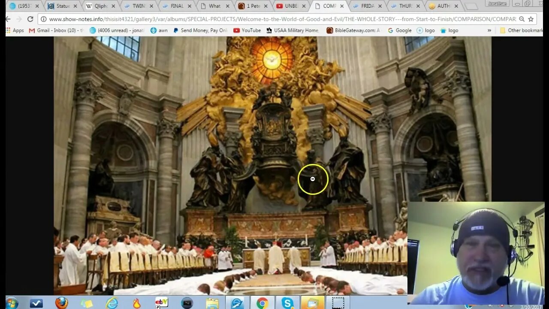Close the 'UNBE' YouTube tab
549x309 pixels.
pos(304,6)
